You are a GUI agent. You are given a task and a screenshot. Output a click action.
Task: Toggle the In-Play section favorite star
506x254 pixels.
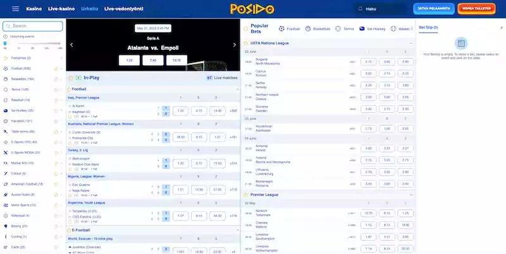[70, 78]
